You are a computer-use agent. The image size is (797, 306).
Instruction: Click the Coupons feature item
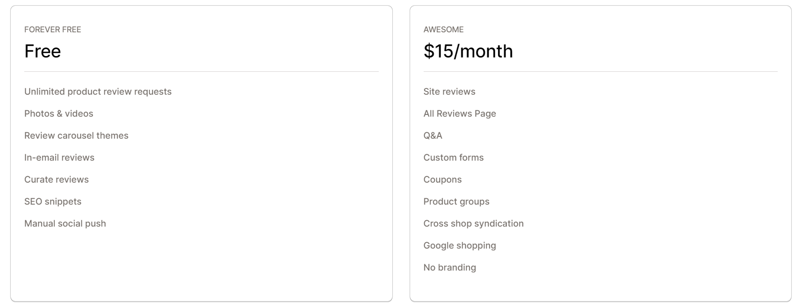(x=442, y=179)
